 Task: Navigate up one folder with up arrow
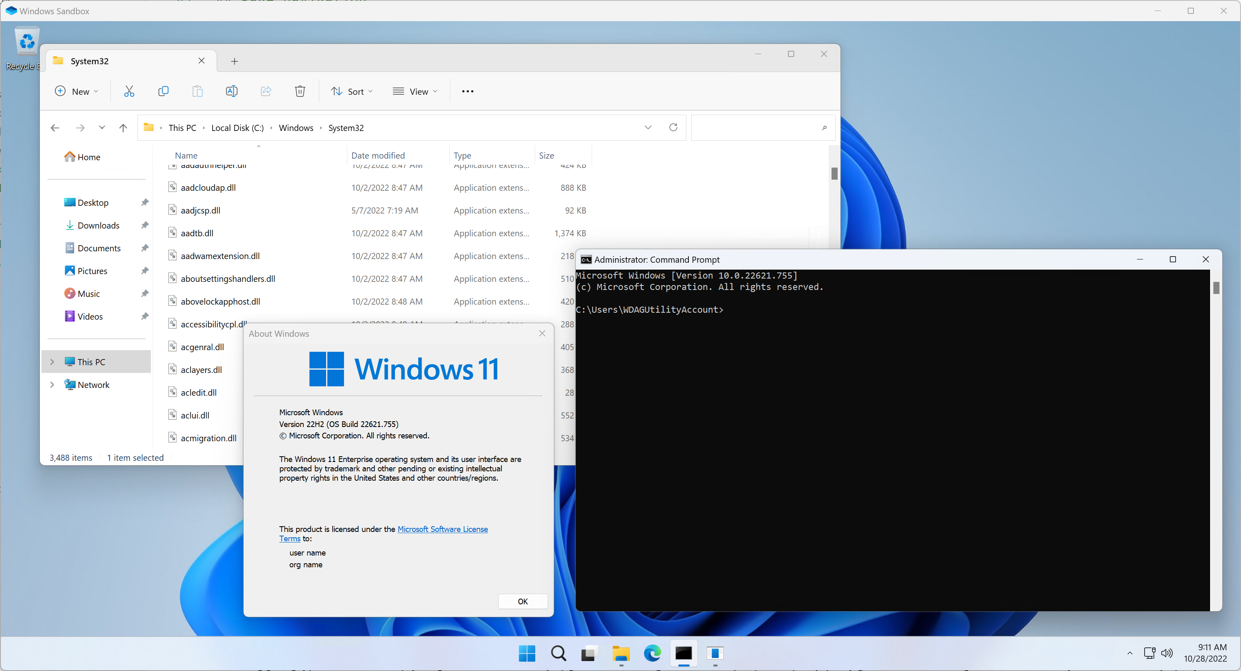[x=123, y=128]
